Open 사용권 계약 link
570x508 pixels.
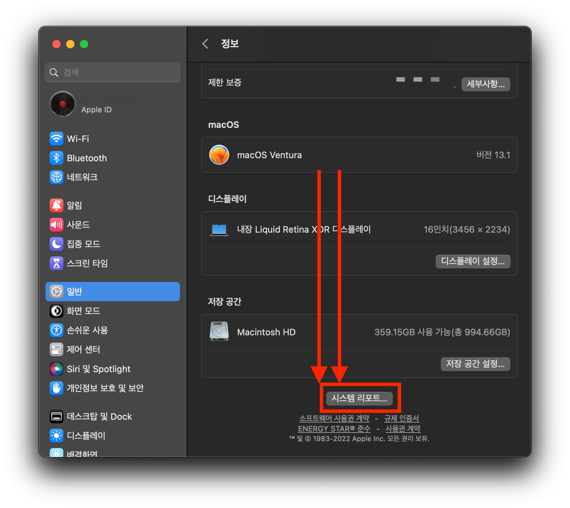pos(403,429)
